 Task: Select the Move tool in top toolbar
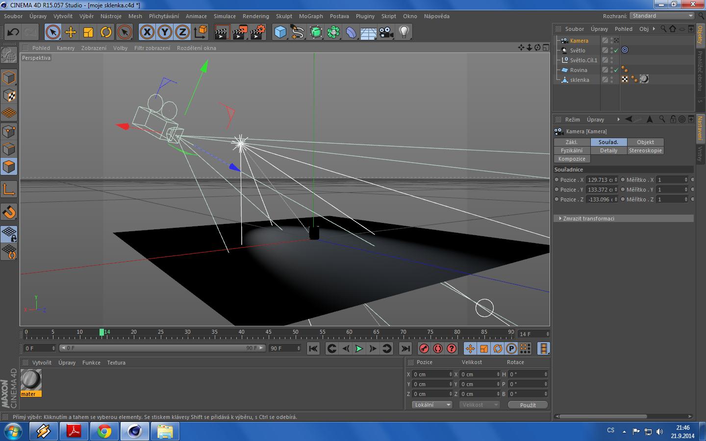[71, 32]
